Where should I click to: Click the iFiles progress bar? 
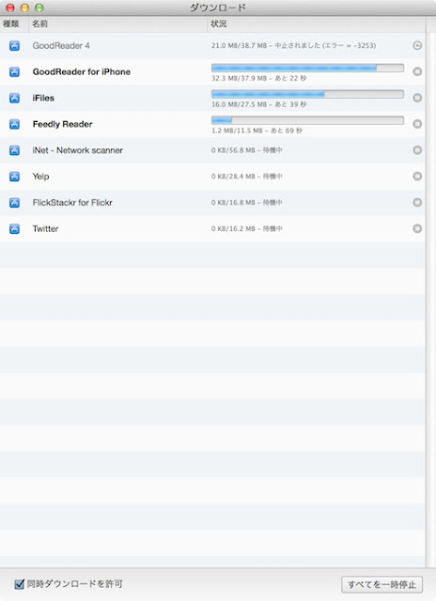click(307, 94)
